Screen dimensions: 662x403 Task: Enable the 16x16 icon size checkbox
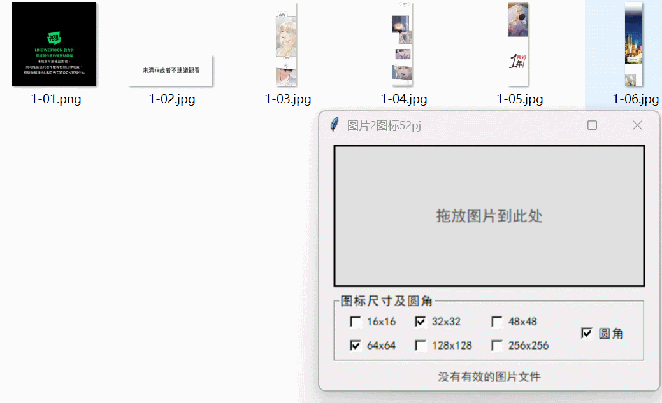(x=356, y=322)
